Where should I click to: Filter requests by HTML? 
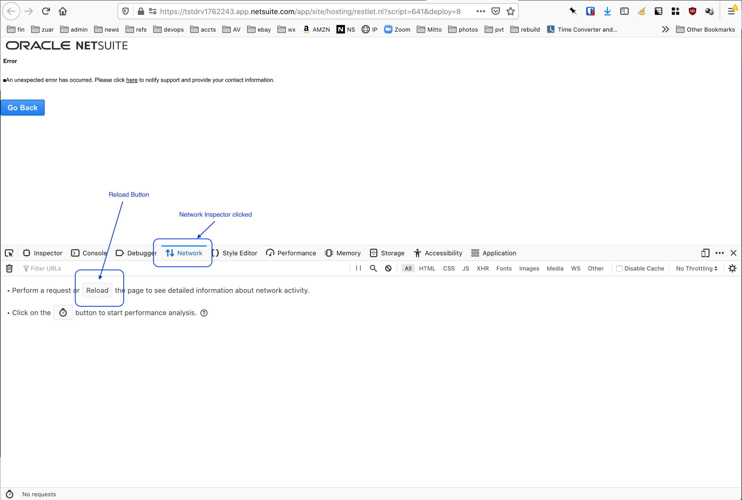427,269
